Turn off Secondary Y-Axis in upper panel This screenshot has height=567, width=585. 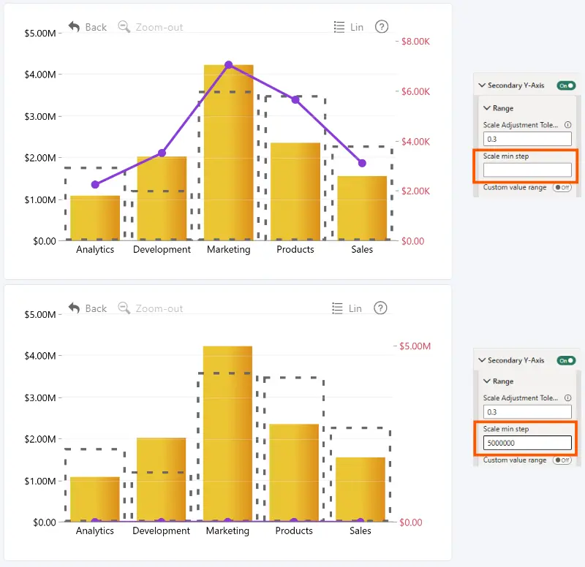(x=566, y=85)
